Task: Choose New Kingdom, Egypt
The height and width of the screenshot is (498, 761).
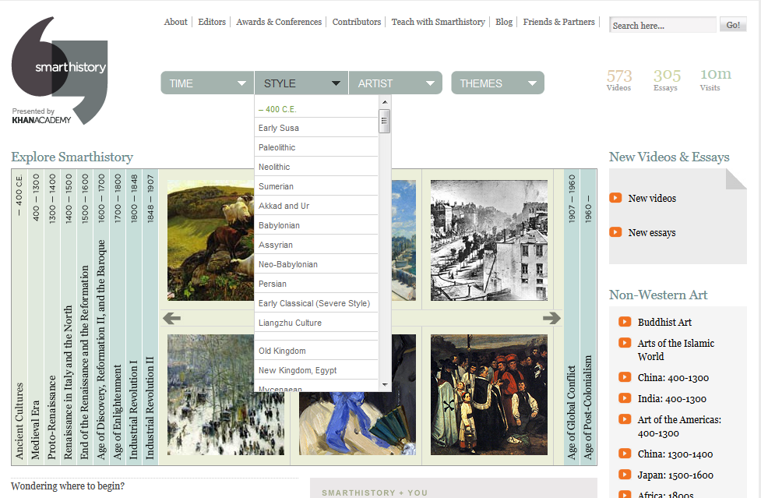Action: [x=316, y=369]
